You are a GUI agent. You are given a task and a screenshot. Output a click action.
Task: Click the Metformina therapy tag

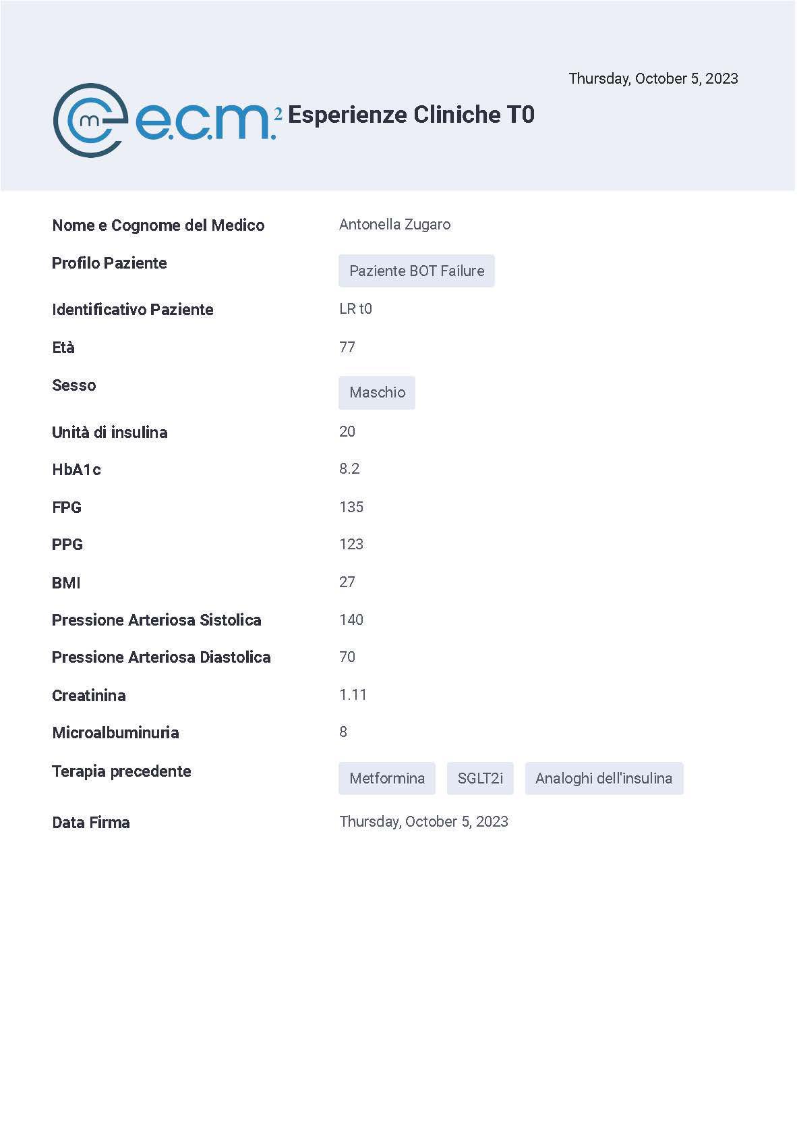click(x=387, y=778)
